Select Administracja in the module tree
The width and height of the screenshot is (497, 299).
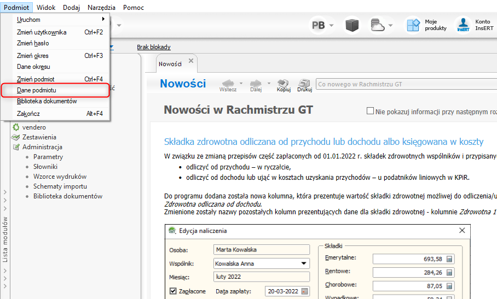click(x=42, y=147)
